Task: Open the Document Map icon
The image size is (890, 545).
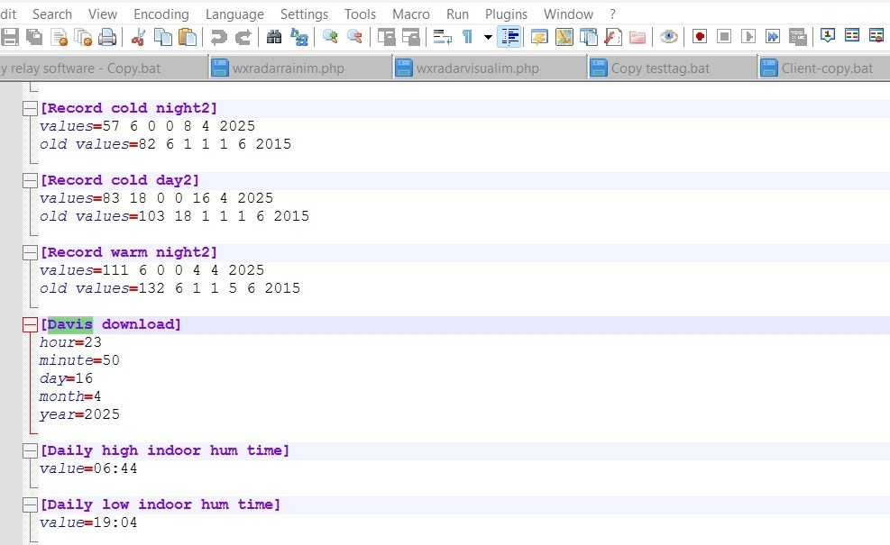Action: [564, 37]
